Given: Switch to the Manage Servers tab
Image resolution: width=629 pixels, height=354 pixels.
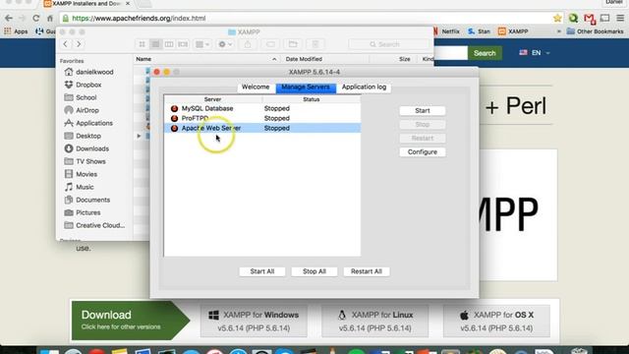Looking at the screenshot, I should [x=306, y=88].
